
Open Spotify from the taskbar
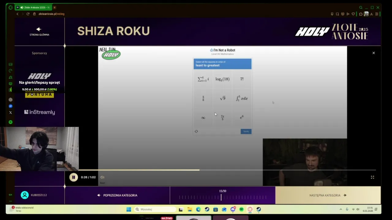[241, 209]
